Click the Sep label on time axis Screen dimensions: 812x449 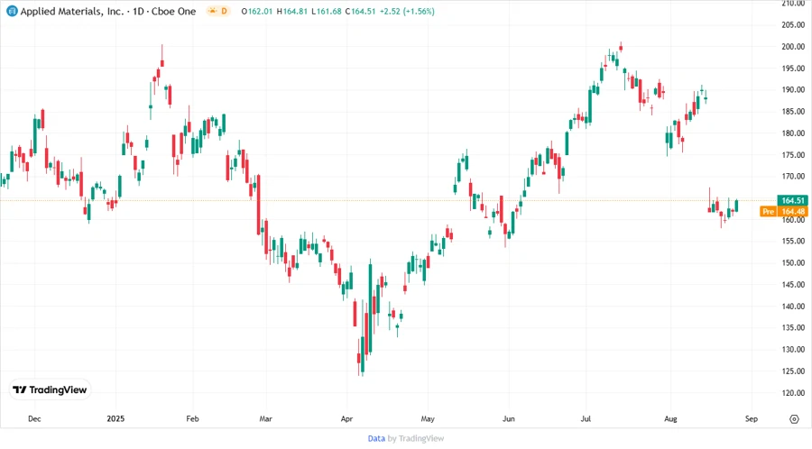pos(752,418)
